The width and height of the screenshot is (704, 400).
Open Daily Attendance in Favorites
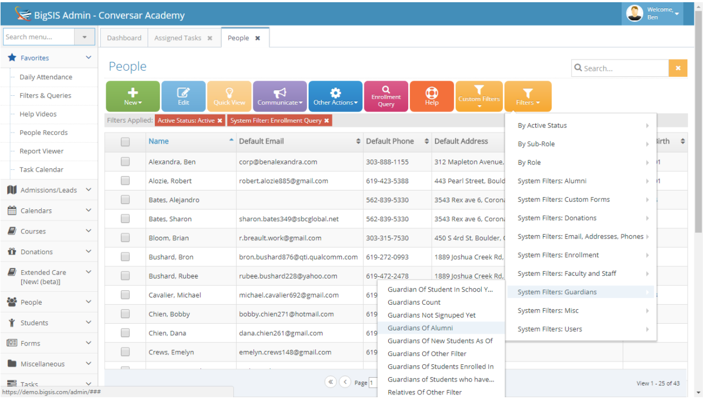tap(46, 77)
